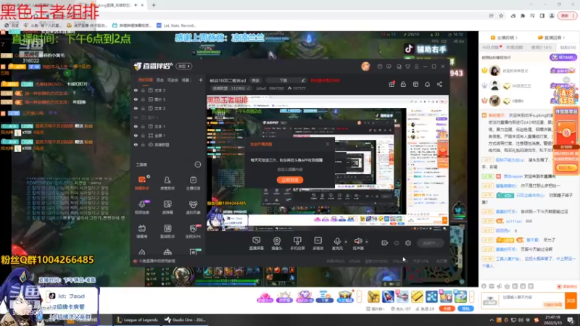Screen dimensions: 580x326
Task: Open Studio One in taskbar
Action: (x=185, y=320)
